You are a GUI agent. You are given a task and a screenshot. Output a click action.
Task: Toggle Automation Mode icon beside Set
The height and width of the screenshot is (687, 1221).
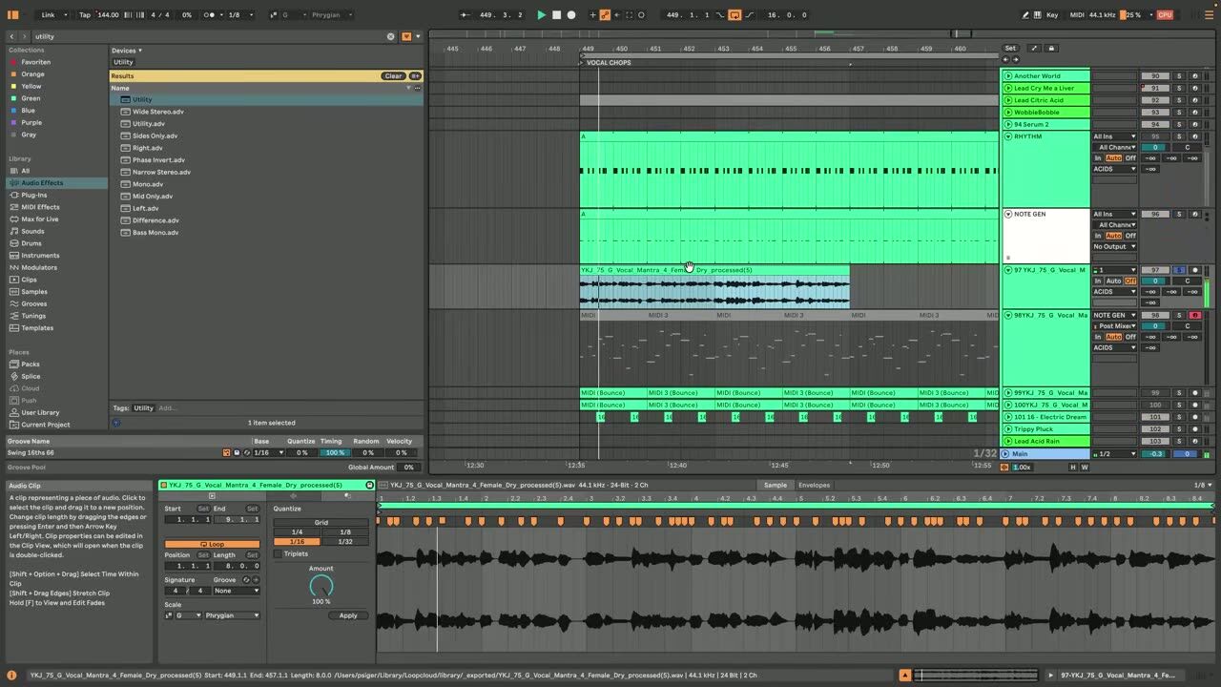coord(1034,49)
